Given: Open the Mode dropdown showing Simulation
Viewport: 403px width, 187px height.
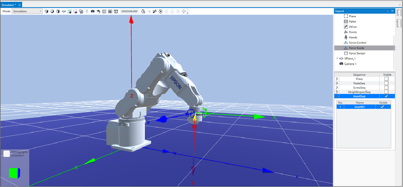Looking at the screenshot, I should click(x=27, y=11).
